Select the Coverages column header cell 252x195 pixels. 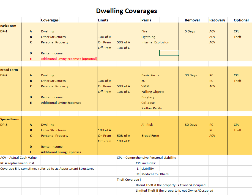(x=50, y=20)
